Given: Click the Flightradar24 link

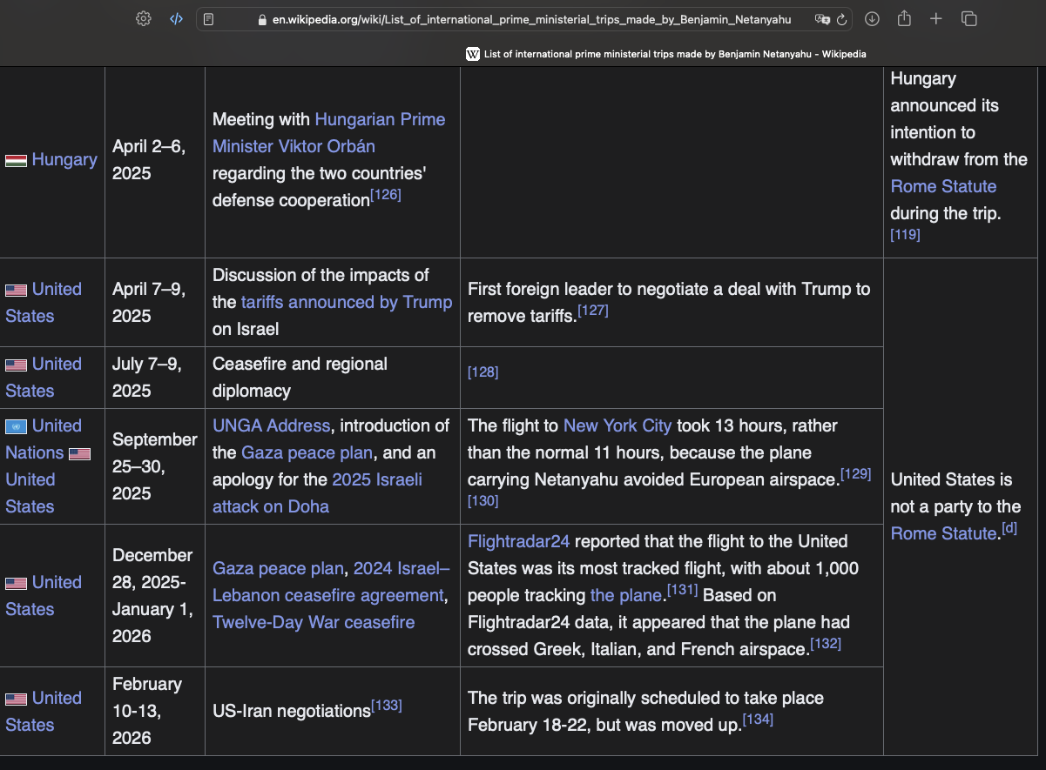Looking at the screenshot, I should pyautogui.click(x=518, y=541).
